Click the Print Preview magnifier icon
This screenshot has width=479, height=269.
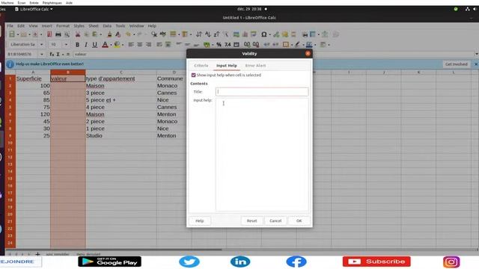67,34
